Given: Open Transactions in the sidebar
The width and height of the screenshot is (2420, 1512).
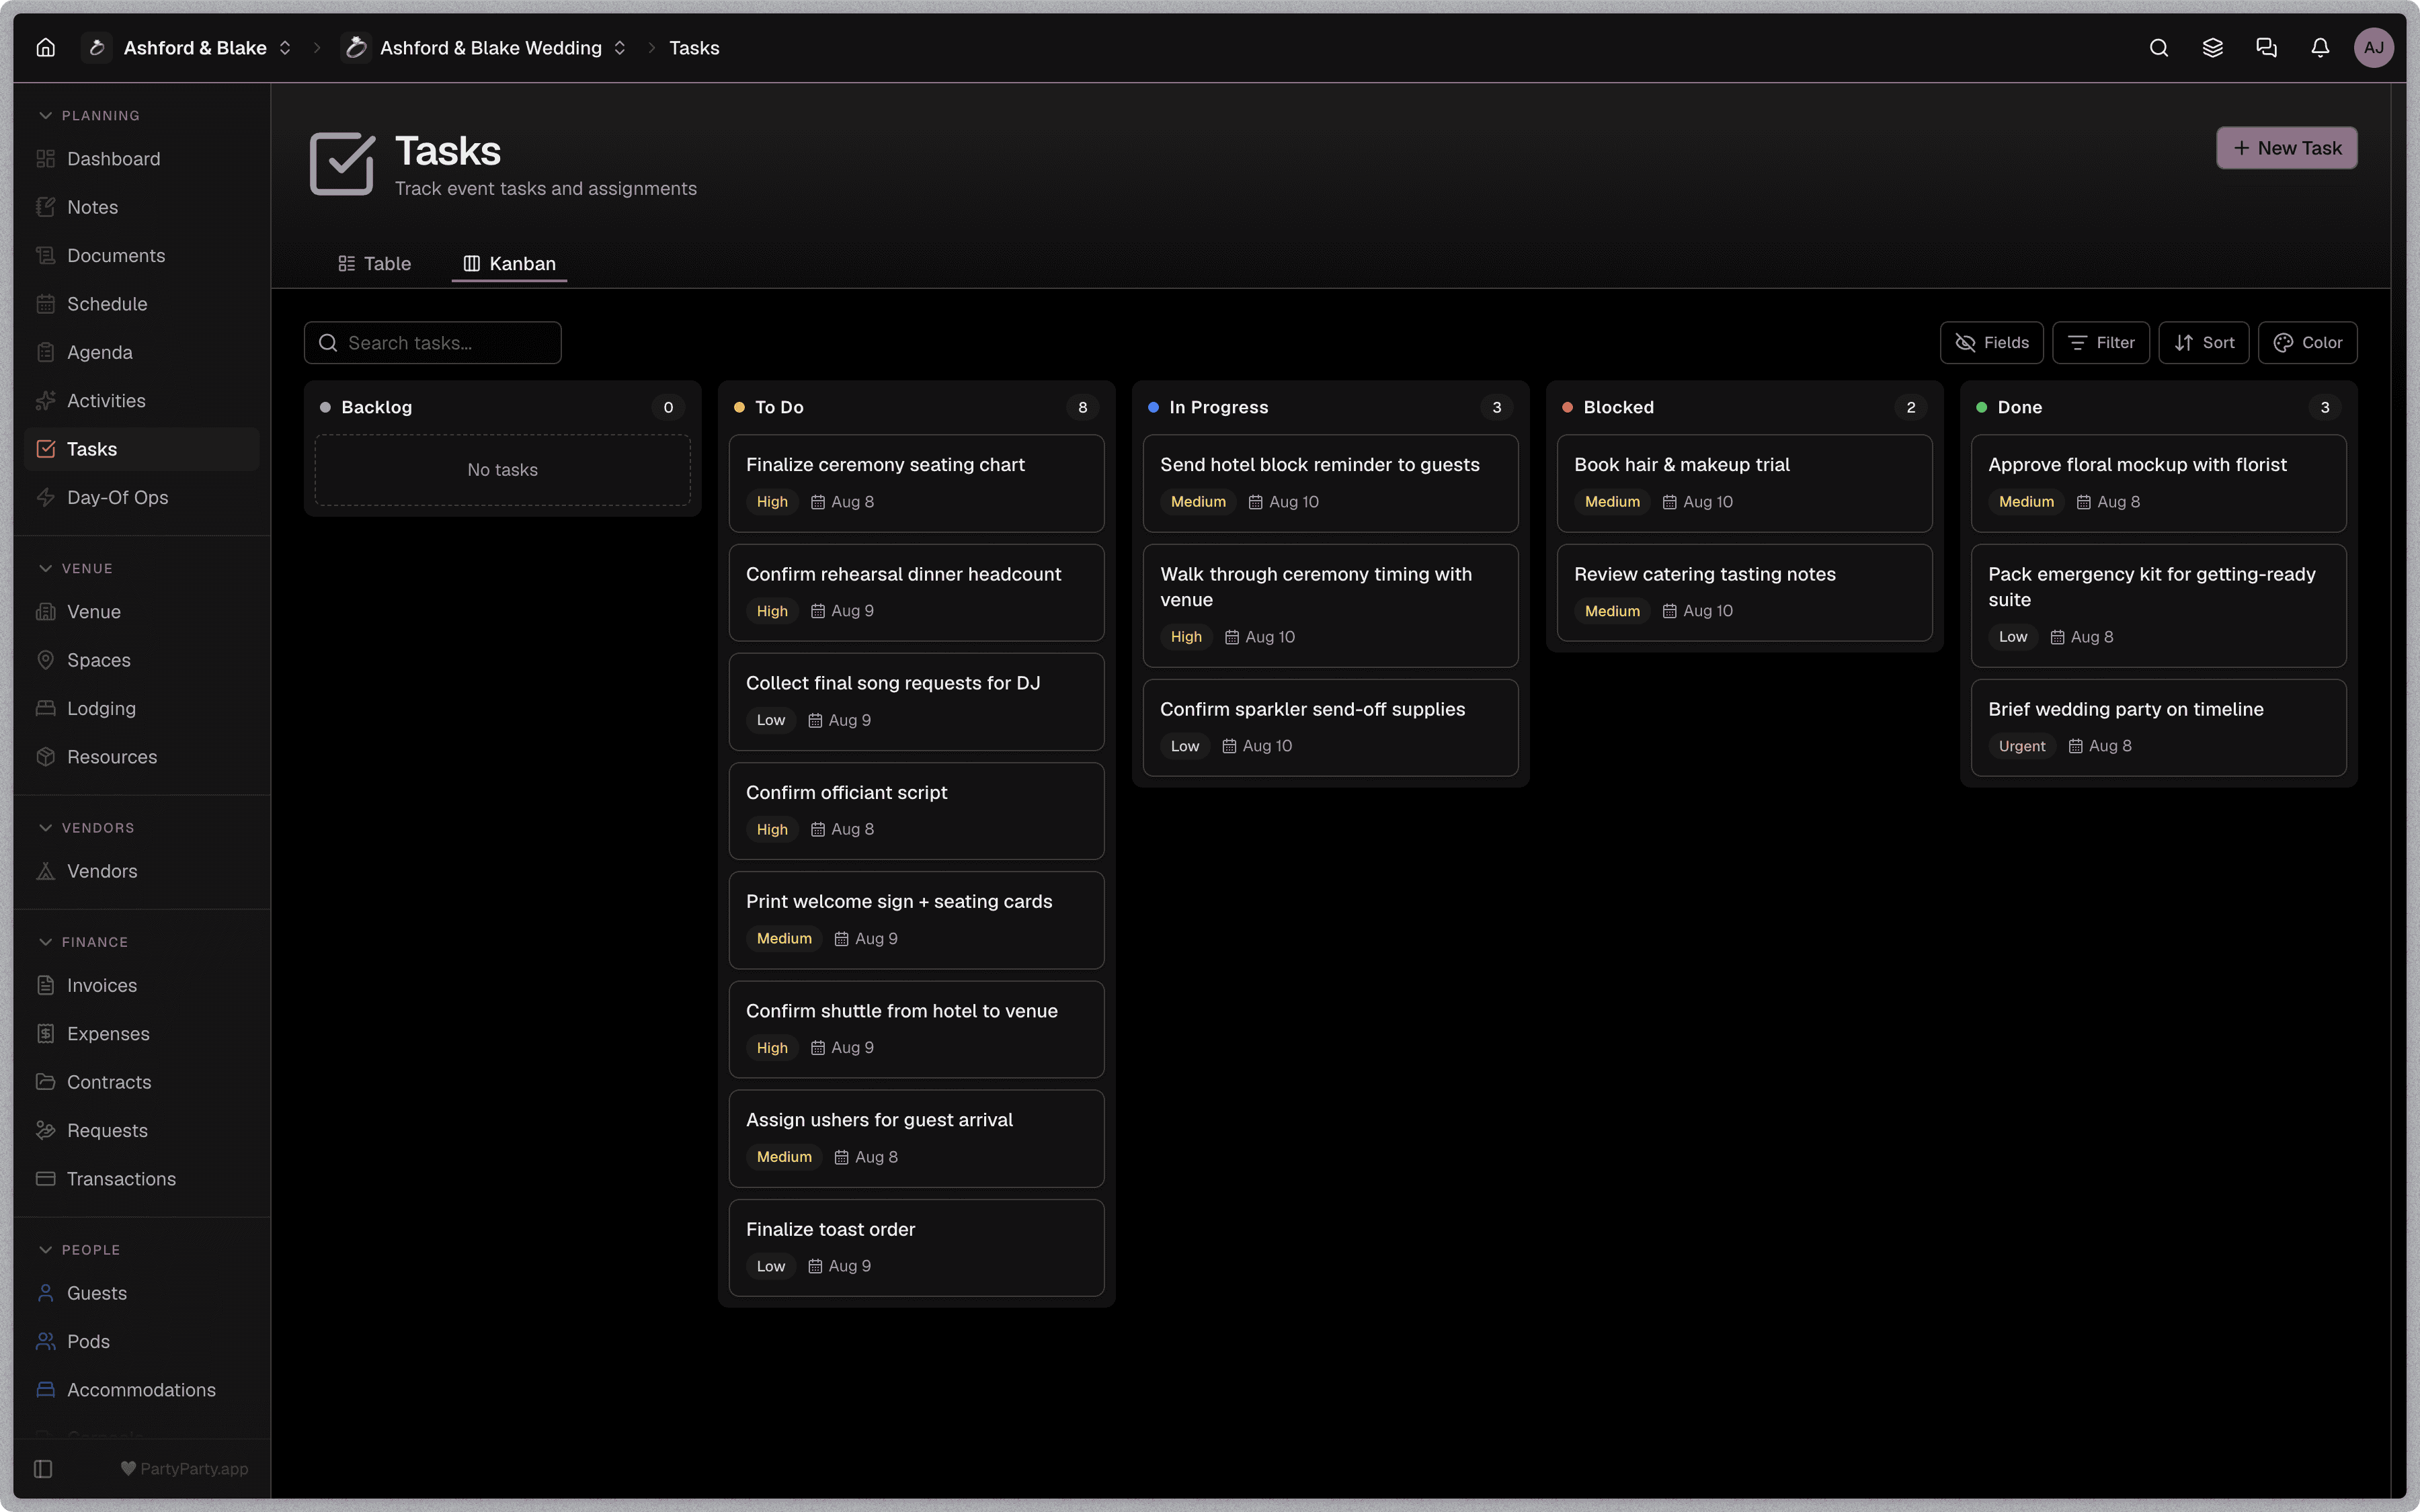Looking at the screenshot, I should coord(141,1179).
